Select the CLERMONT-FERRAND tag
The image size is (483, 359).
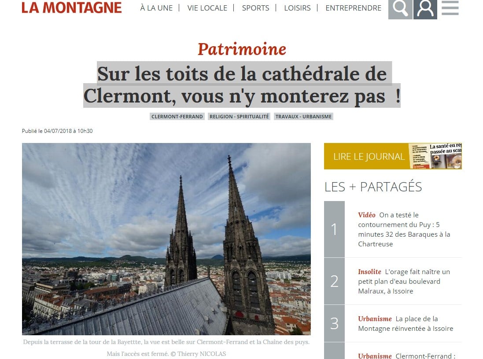pos(177,117)
